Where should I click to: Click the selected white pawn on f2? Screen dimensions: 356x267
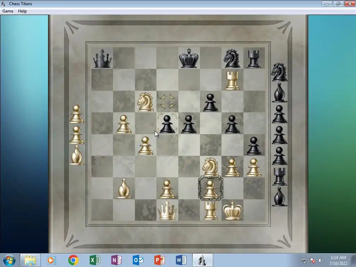coord(210,188)
